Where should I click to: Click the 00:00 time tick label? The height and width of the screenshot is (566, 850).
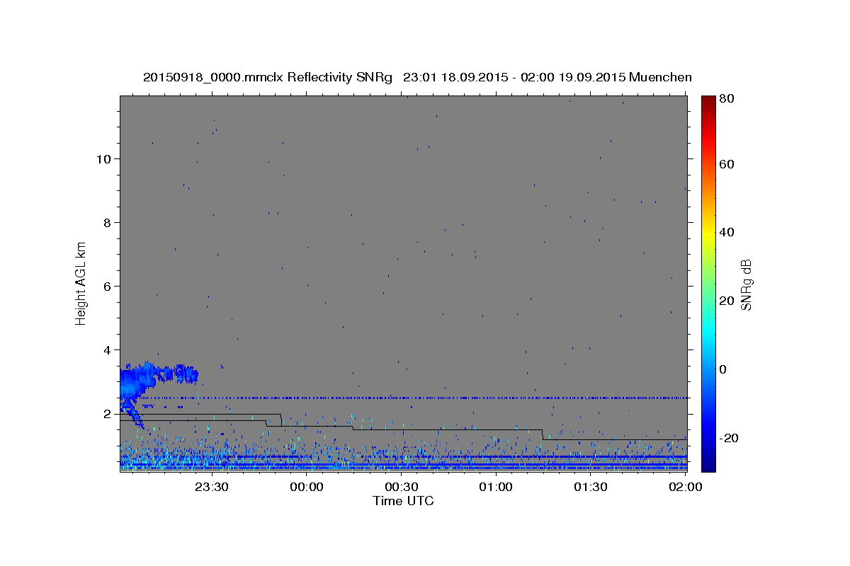click(307, 487)
